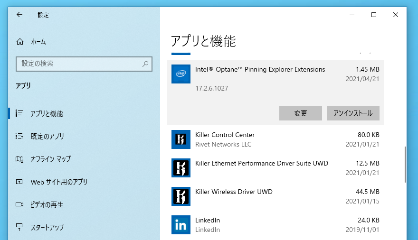Click the apps list vertical scrollbar

(405, 165)
